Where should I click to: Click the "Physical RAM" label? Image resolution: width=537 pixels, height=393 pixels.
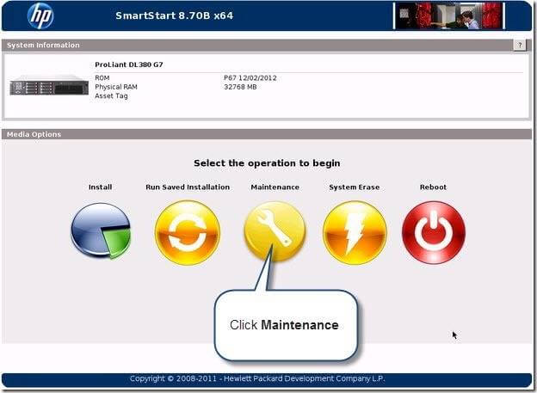pyautogui.click(x=116, y=87)
